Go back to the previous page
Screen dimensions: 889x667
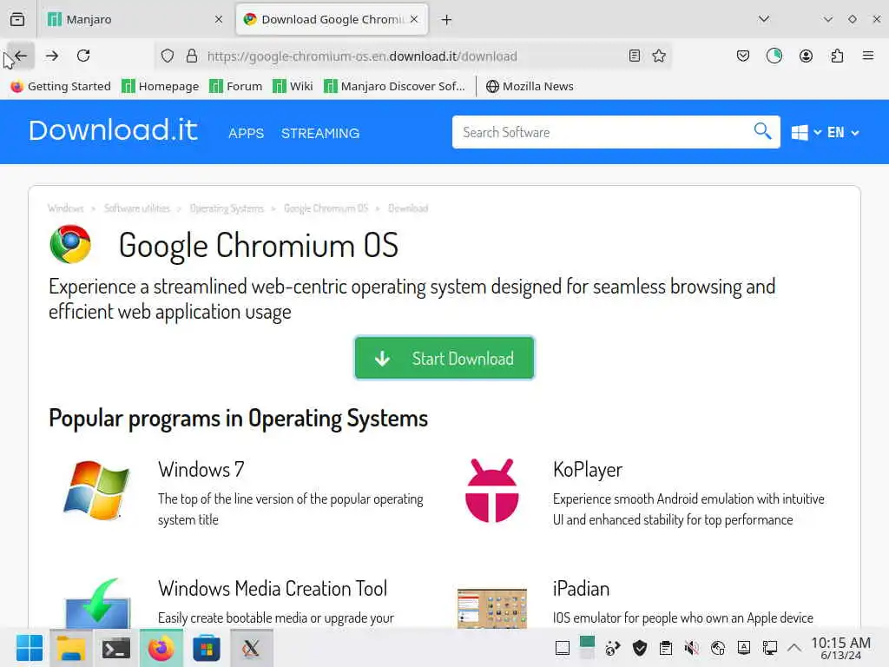click(x=21, y=56)
